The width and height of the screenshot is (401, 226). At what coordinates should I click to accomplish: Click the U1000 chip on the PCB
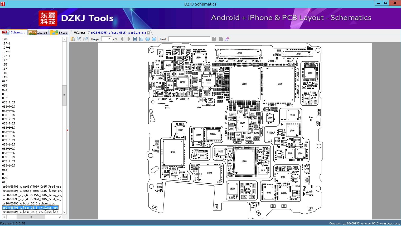(244, 84)
